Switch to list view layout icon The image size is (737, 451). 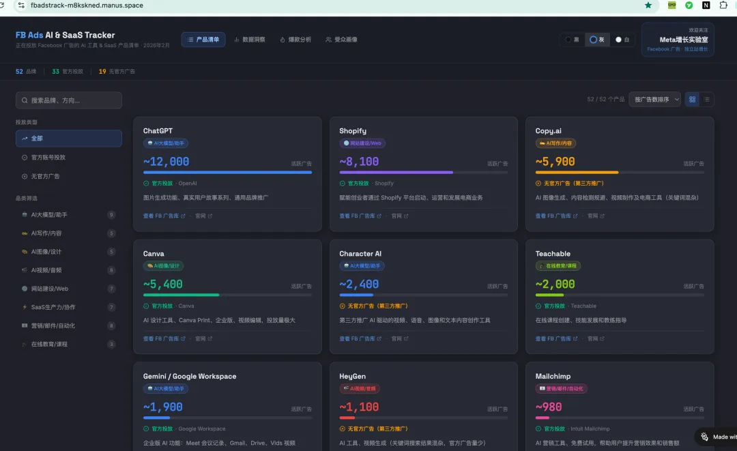pyautogui.click(x=707, y=100)
